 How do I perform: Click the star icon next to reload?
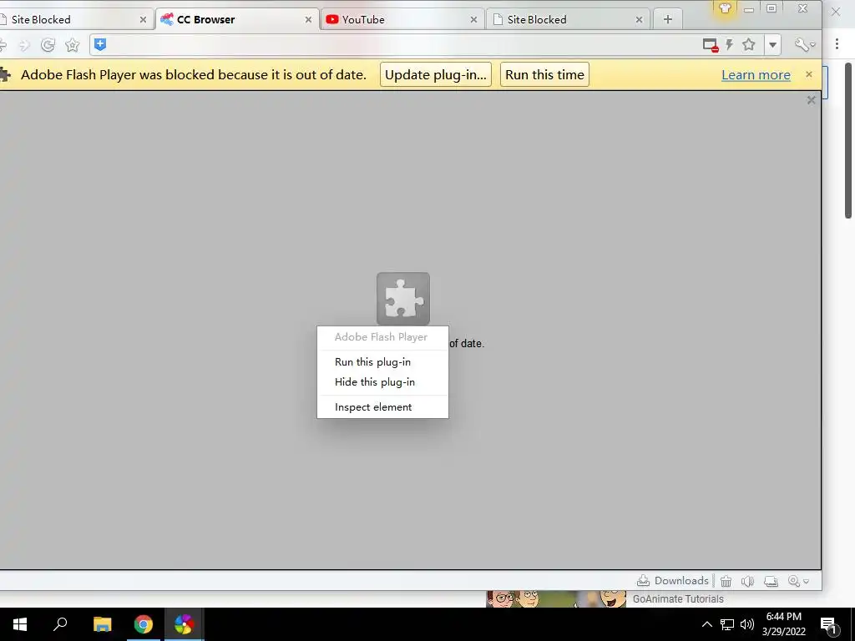pos(73,45)
